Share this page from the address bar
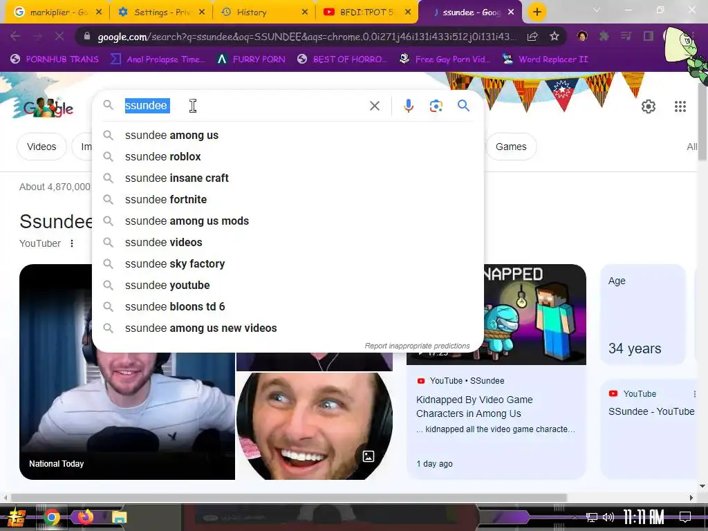The image size is (708, 531). coord(532,36)
